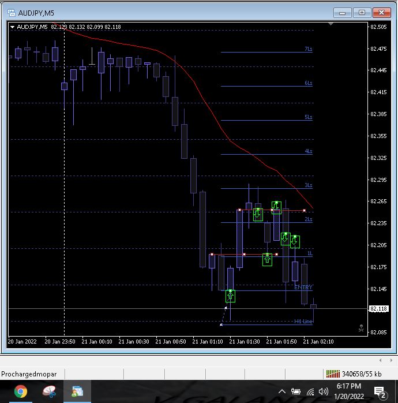Select the H1 Line label
398x403 pixels.
(x=303, y=321)
